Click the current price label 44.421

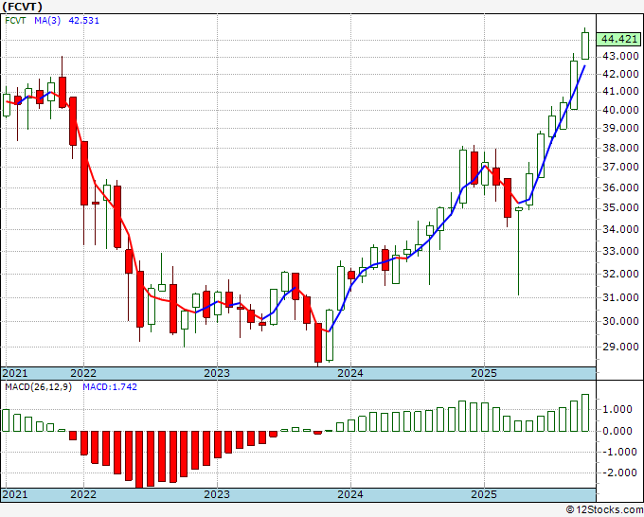618,39
